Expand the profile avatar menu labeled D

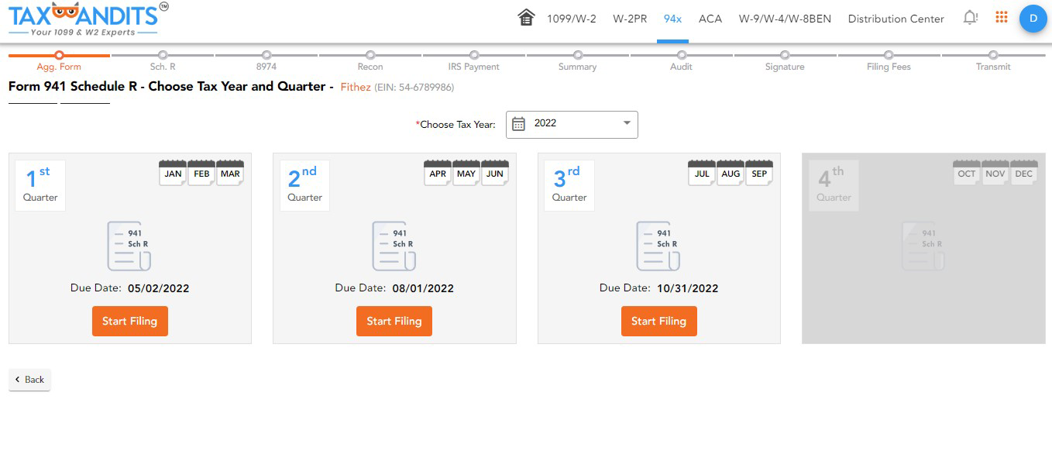coord(1033,18)
